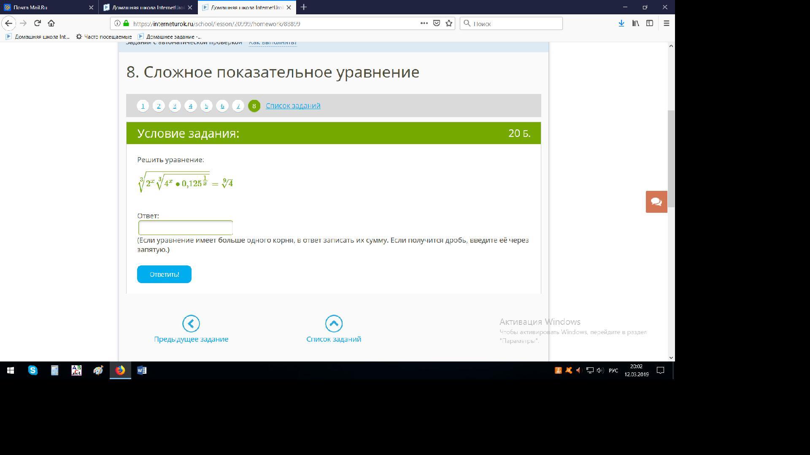Click the Ответ answer input field
This screenshot has width=810, height=455.
tap(186, 228)
